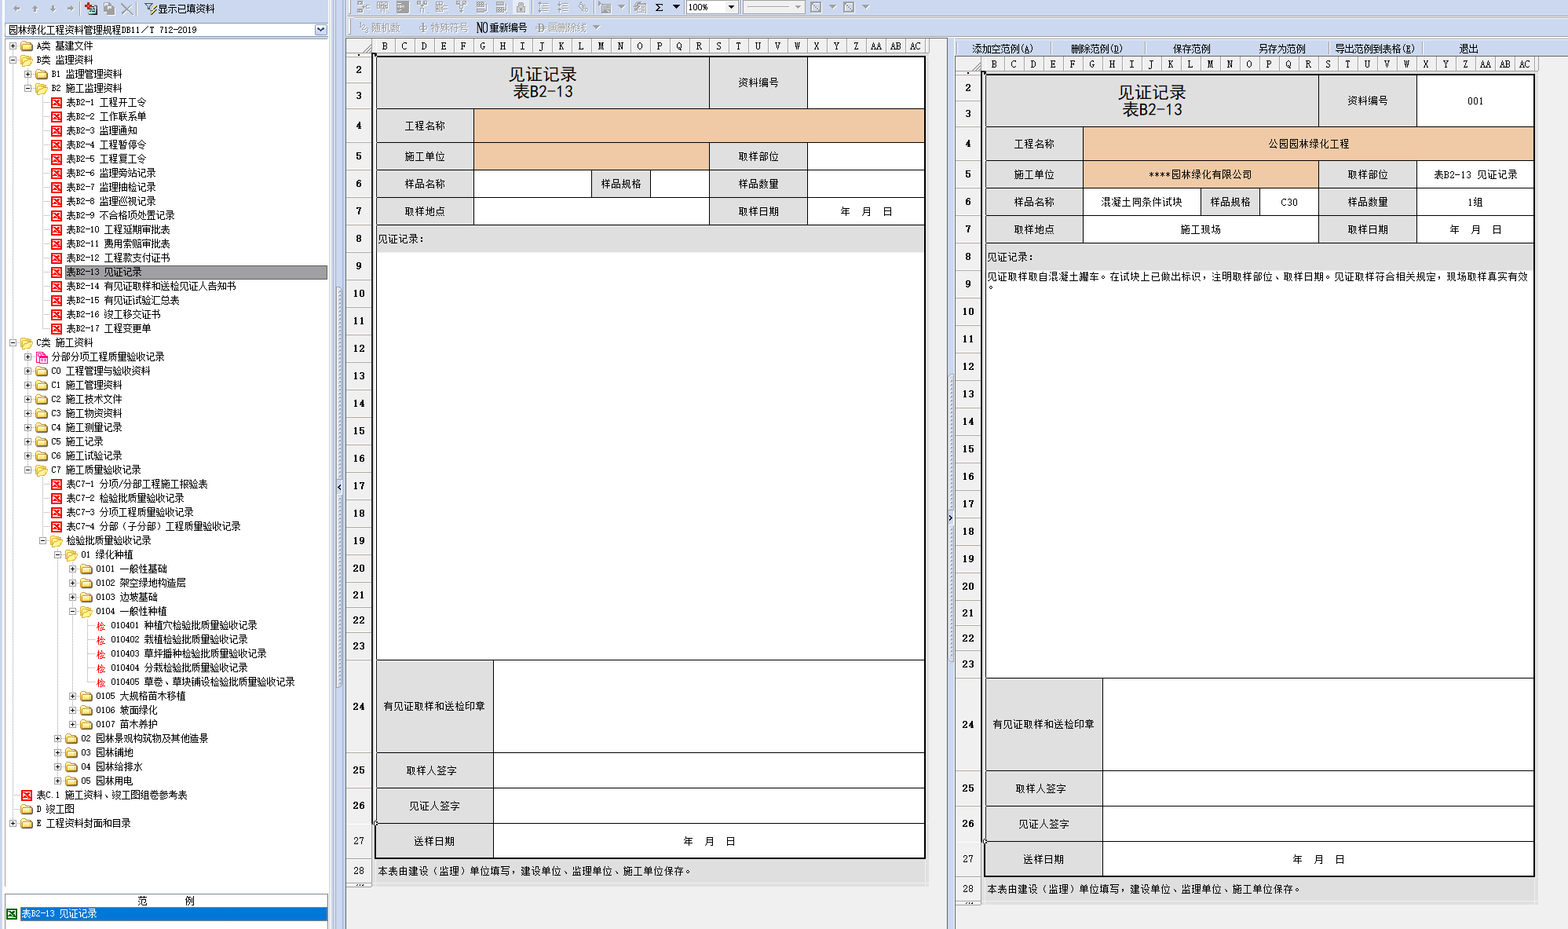1568x929 pixels.
Task: Click the 随机数 random number tool
Action: click(380, 27)
